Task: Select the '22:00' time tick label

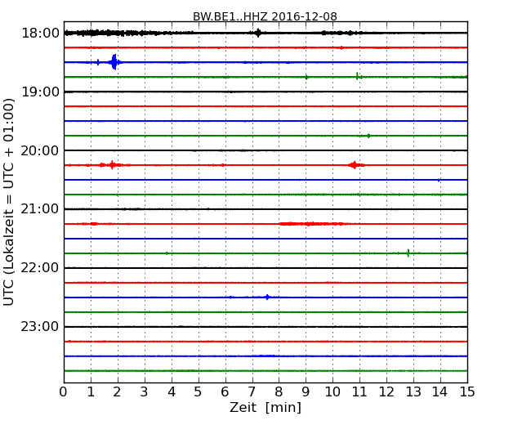Action: [40, 268]
